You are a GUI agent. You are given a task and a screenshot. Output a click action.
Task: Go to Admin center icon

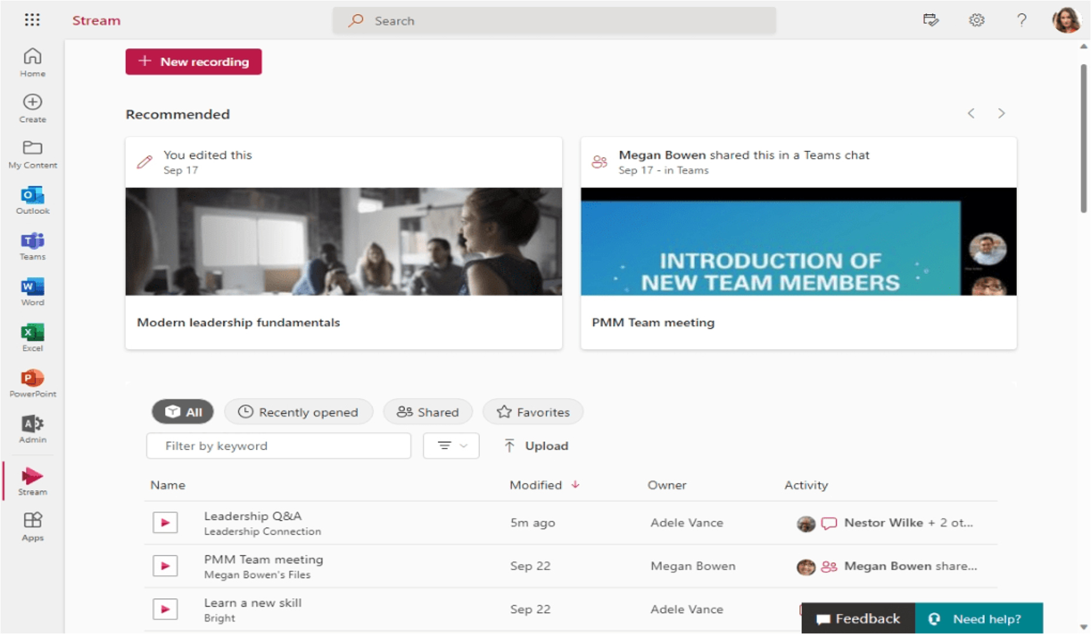32,429
